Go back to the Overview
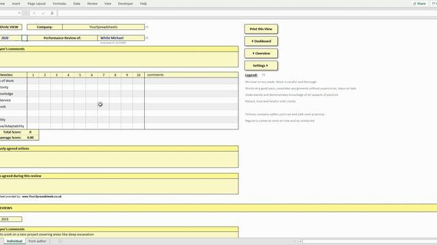This screenshot has height=245, width=437. point(261,53)
